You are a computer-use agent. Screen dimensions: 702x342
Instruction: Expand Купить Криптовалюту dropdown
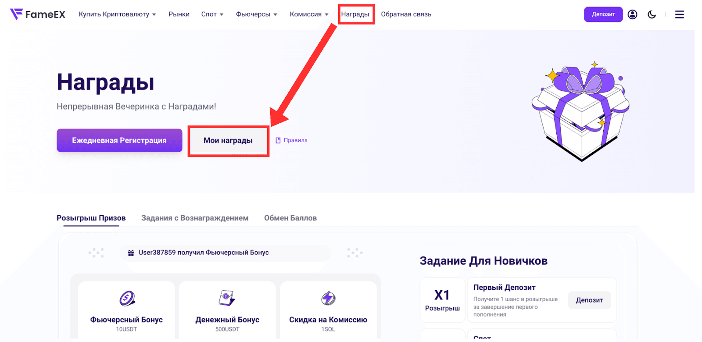(x=118, y=14)
